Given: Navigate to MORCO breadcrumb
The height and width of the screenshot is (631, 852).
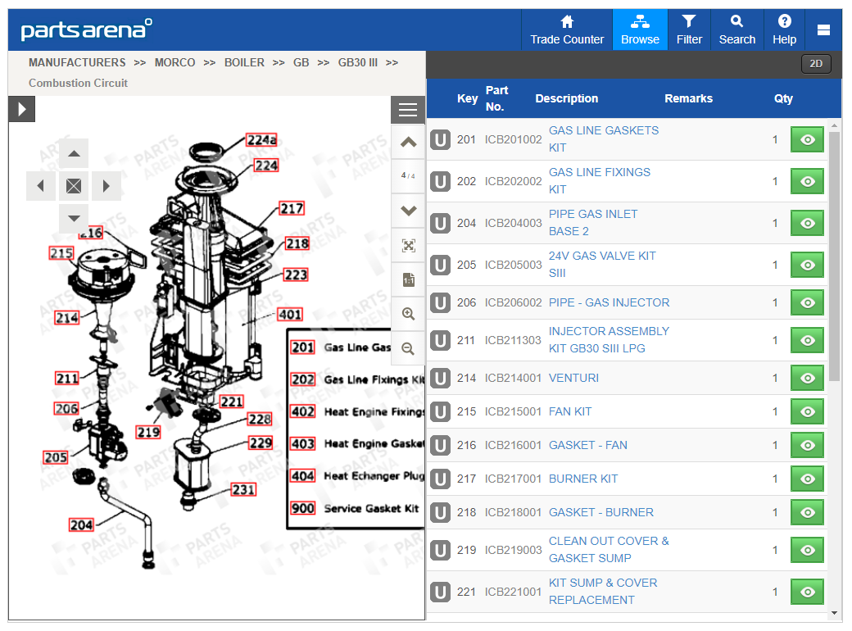Looking at the screenshot, I should tap(174, 62).
